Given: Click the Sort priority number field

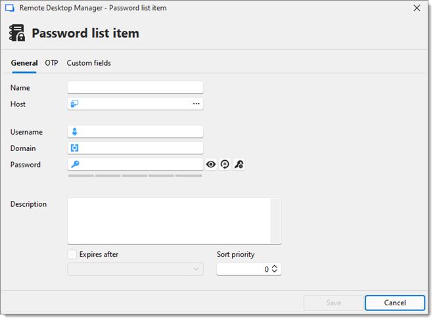Looking at the screenshot, I should (249, 269).
